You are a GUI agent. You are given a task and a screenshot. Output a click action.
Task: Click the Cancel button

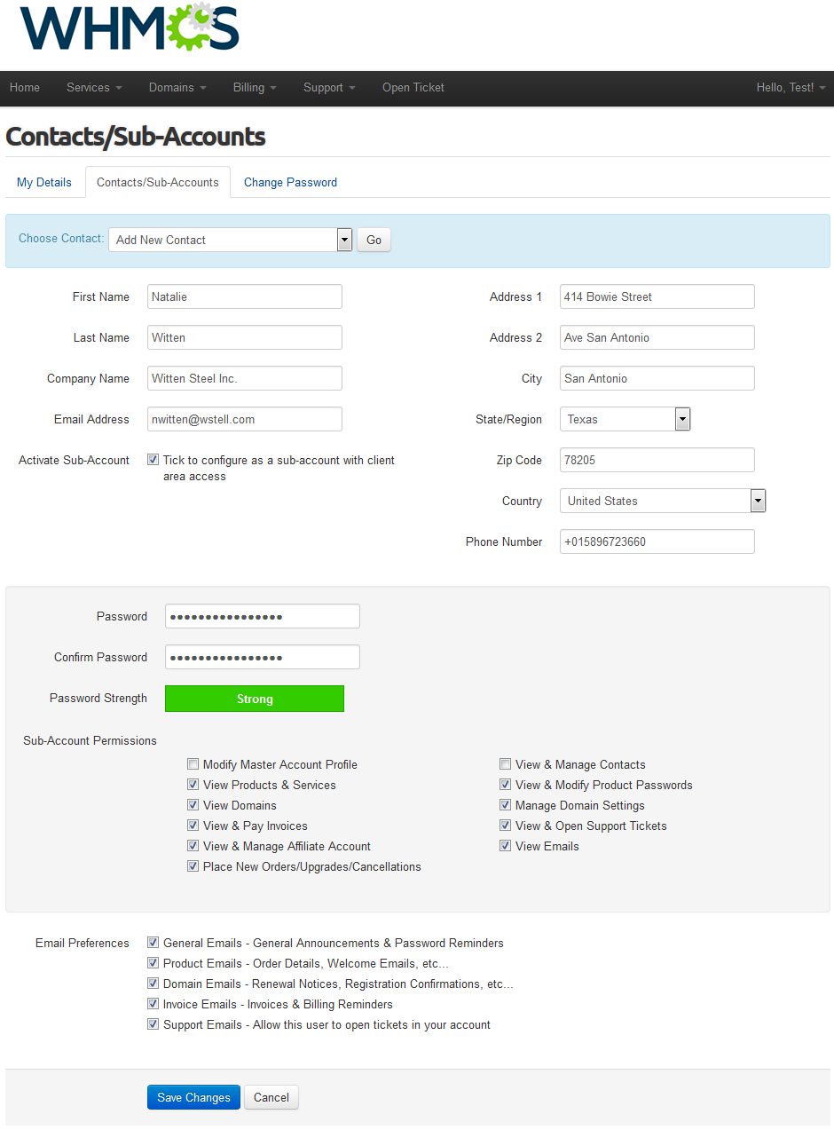tap(271, 1097)
